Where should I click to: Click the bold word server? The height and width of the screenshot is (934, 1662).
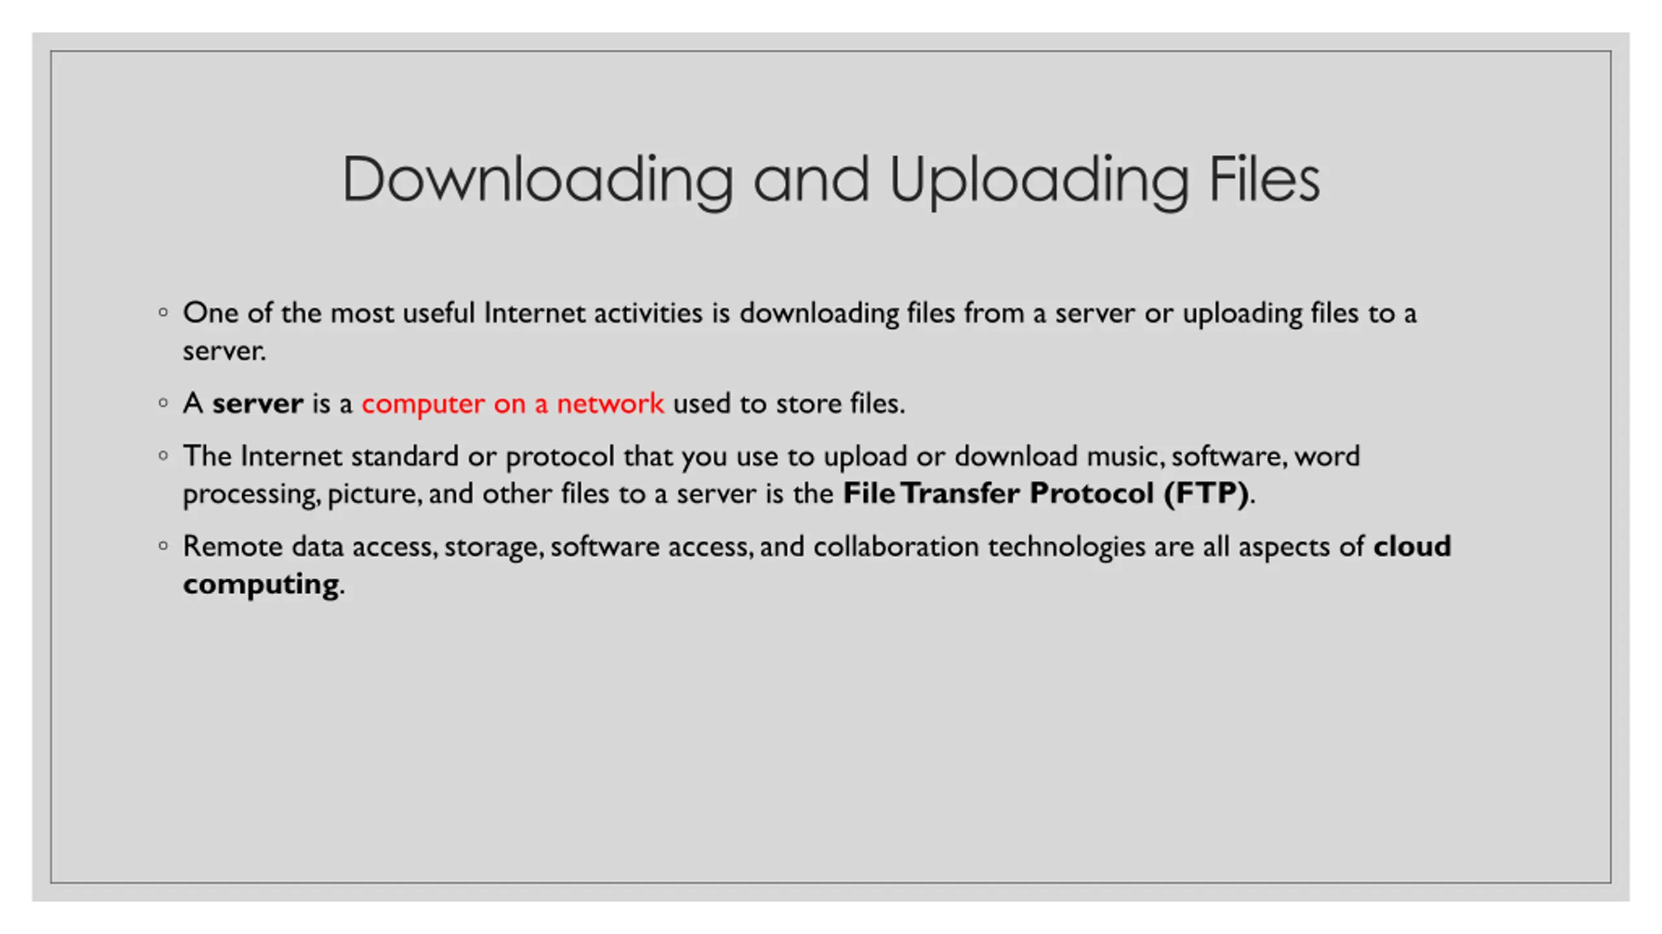[257, 404]
